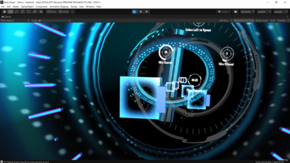Adjust the Scale slider handle
The height and width of the screenshot is (163, 290).
coord(39,20)
